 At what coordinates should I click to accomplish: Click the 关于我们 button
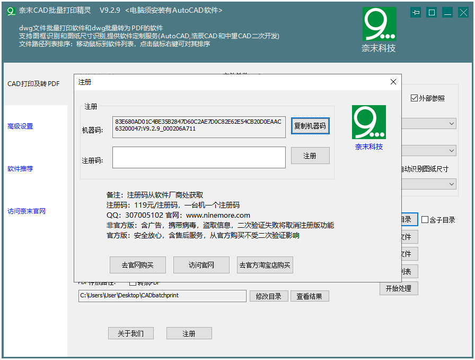pos(131,333)
